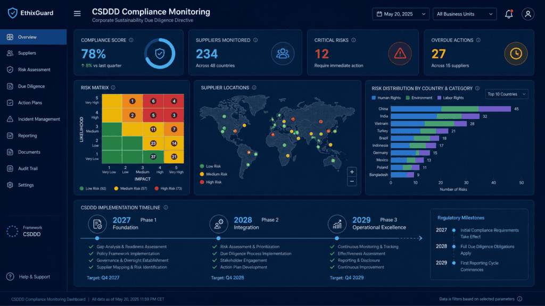The image size is (545, 306).
Task: Click the overdue actions clock icon
Action: point(516,54)
